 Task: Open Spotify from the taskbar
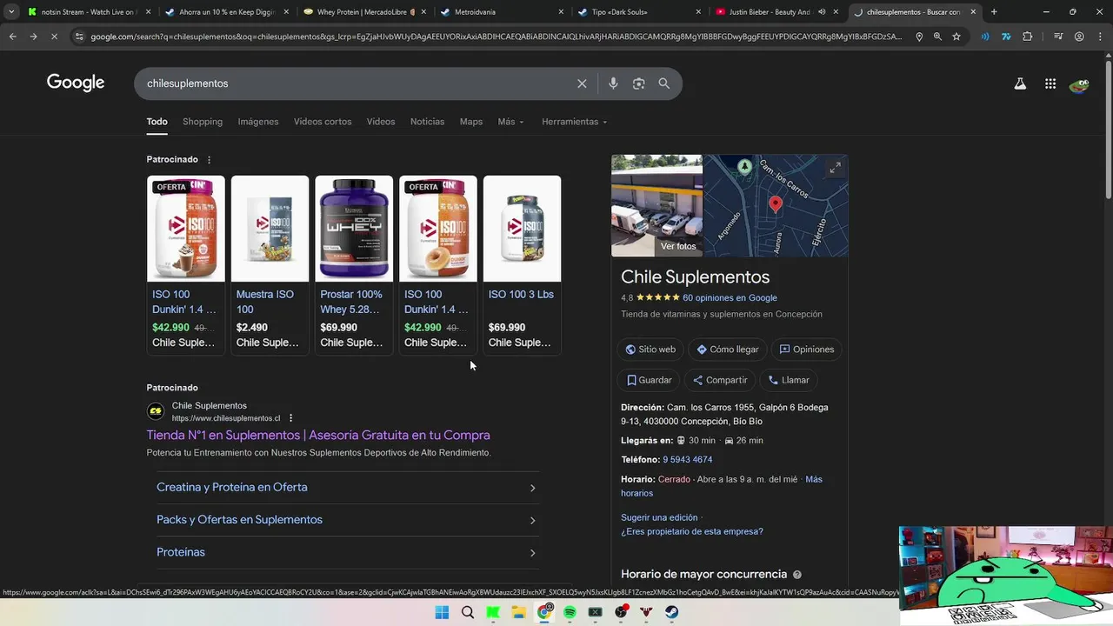pos(570,612)
